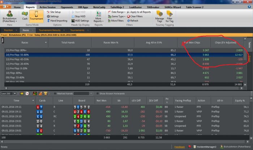
Task: Open HUD Settings
Action: click(80, 21)
